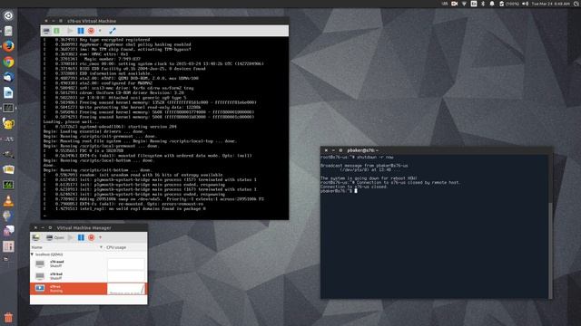Image resolution: width=581 pixels, height=326 pixels.
Task: Click the New virtual machine icon in Virtual Machine Manager
Action: click(x=36, y=237)
